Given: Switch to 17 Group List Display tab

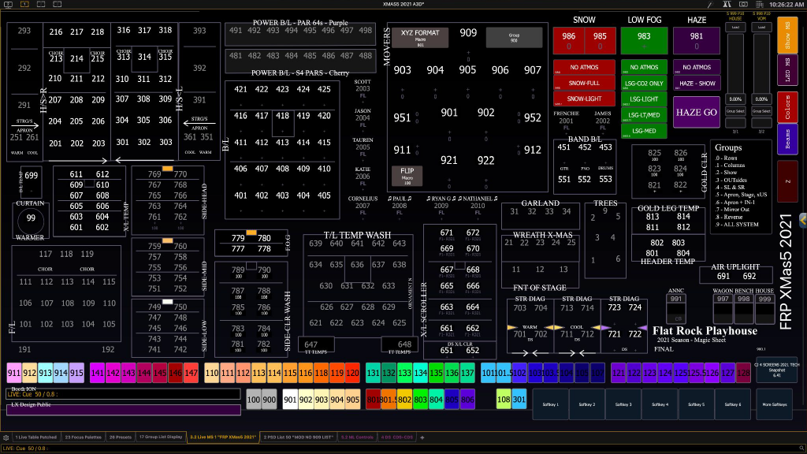Looking at the screenshot, I should [x=161, y=437].
